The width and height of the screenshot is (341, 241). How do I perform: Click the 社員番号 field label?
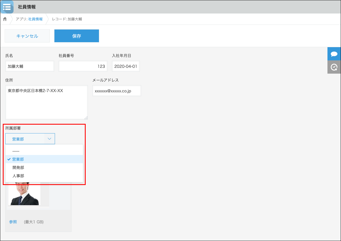point(66,55)
